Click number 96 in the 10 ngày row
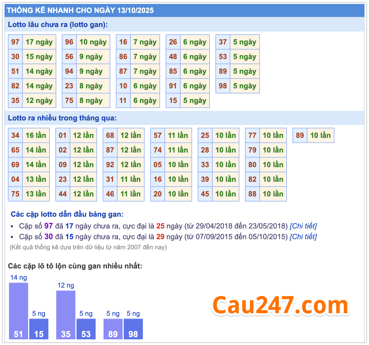The height and width of the screenshot is (345, 369). (x=69, y=42)
